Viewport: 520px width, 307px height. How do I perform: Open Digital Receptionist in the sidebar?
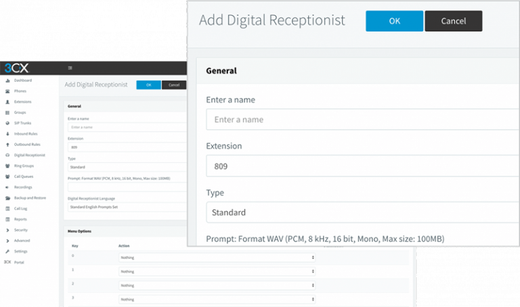pyautogui.click(x=30, y=155)
